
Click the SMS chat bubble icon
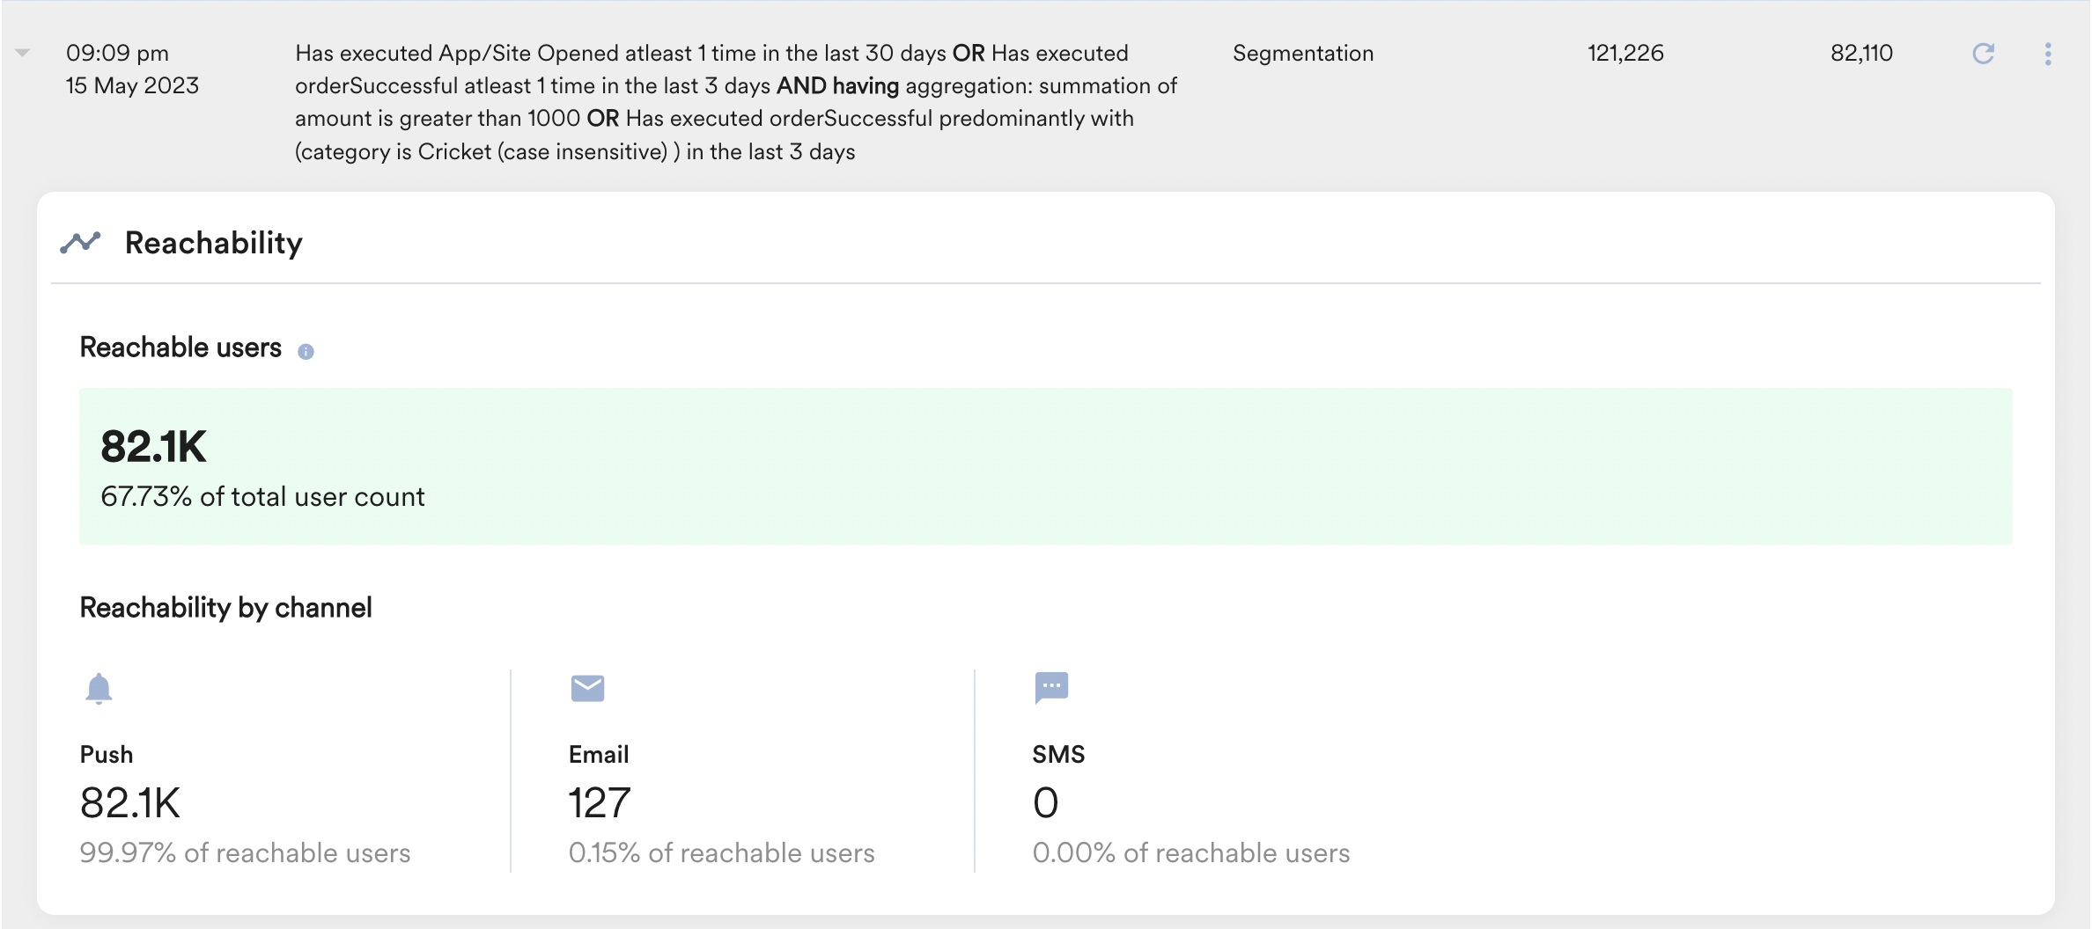point(1051,688)
